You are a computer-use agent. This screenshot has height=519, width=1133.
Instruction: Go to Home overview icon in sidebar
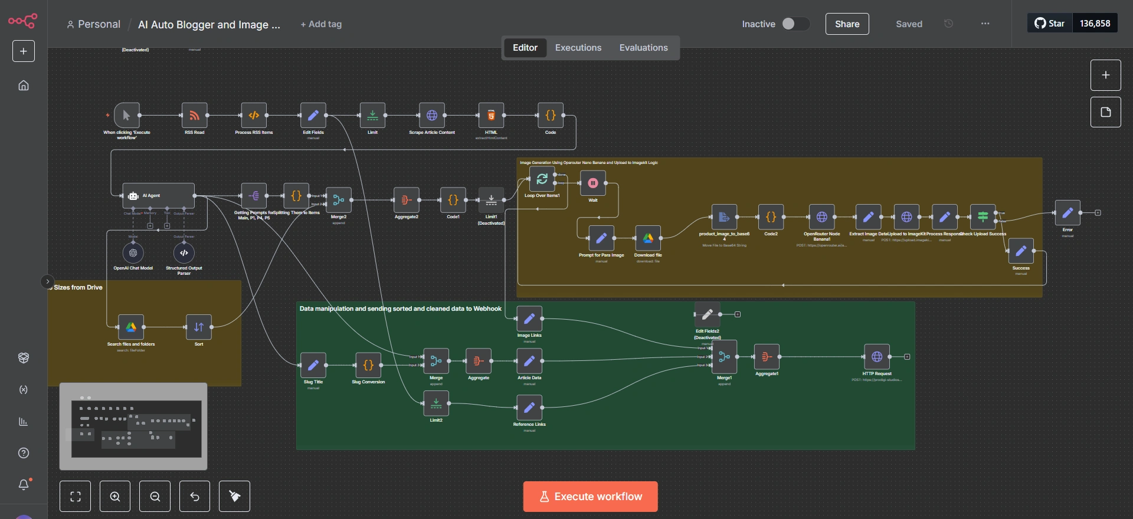(x=24, y=86)
